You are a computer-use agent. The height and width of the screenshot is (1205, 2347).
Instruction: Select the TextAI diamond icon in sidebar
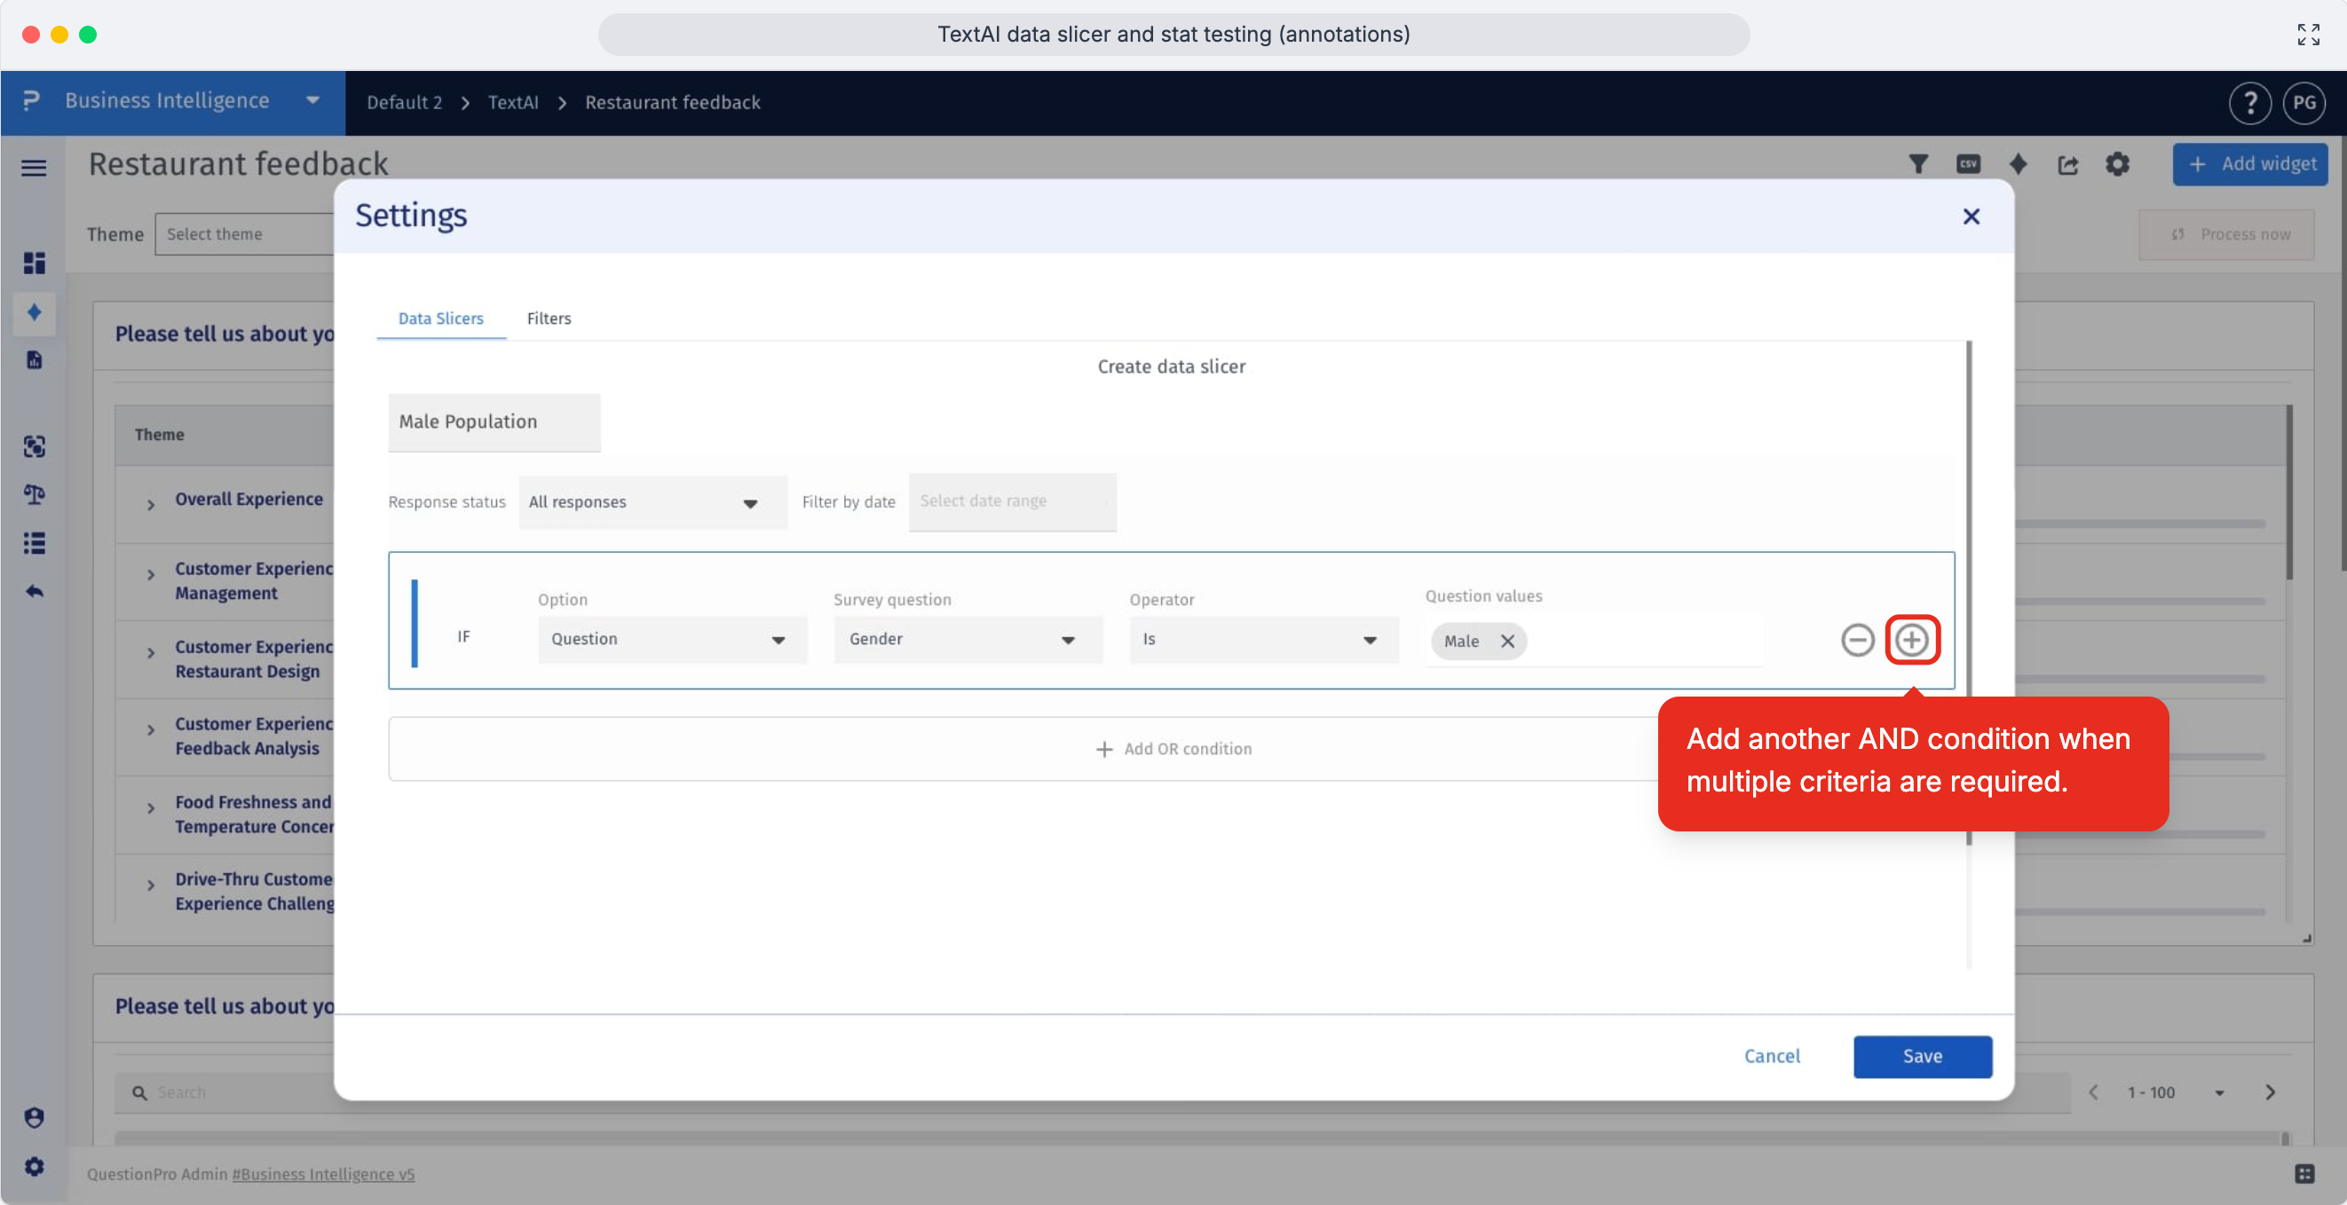coord(34,312)
